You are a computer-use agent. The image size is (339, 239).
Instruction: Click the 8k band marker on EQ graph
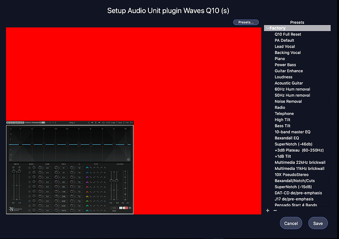(114, 145)
